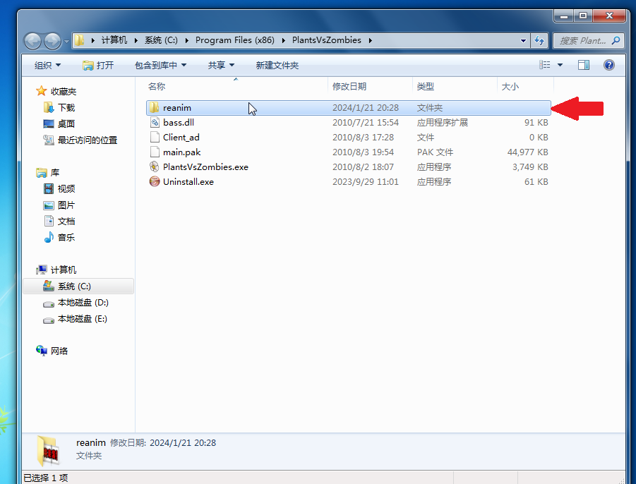Open the 共享 dropdown menu
Viewport: 636px width, 484px height.
[221, 66]
